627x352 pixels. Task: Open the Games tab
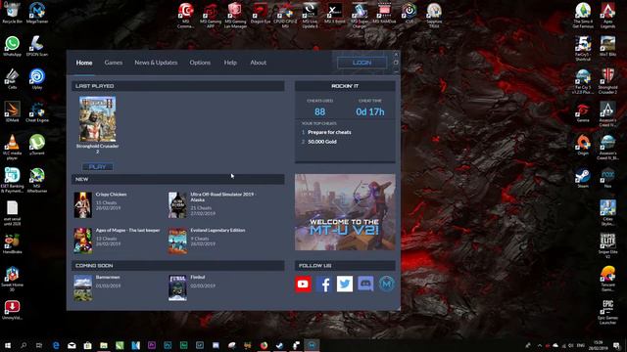[114, 63]
